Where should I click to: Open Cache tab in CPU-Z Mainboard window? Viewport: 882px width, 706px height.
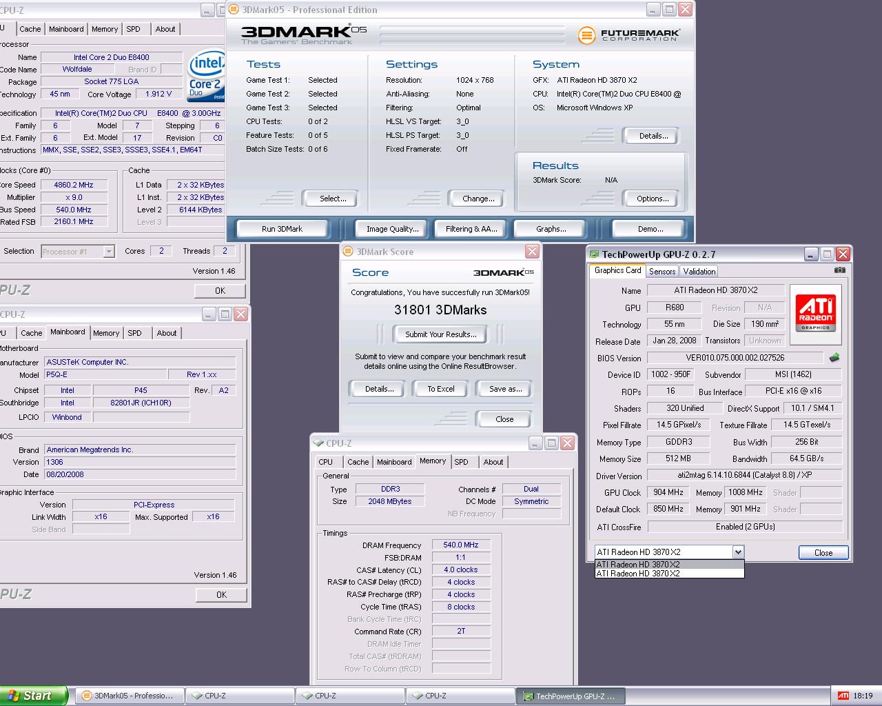(32, 333)
